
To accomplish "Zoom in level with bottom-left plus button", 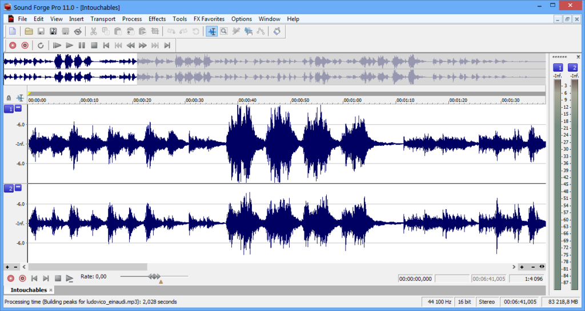I will 7,267.
